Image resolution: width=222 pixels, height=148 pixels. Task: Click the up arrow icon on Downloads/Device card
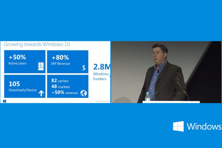pyautogui.click(x=41, y=93)
